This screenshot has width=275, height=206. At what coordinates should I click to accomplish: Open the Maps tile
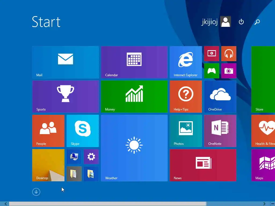[263, 165]
